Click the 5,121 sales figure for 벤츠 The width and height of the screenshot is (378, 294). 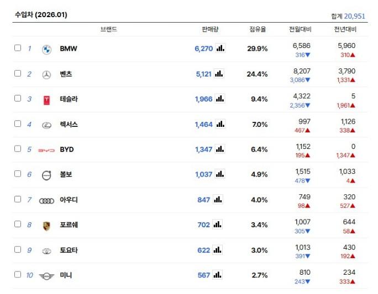point(203,74)
